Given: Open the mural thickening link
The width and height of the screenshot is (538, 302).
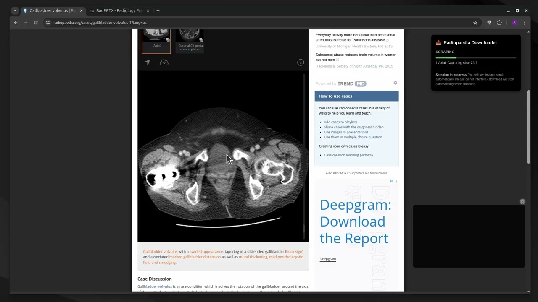Looking at the screenshot, I should pyautogui.click(x=253, y=257).
